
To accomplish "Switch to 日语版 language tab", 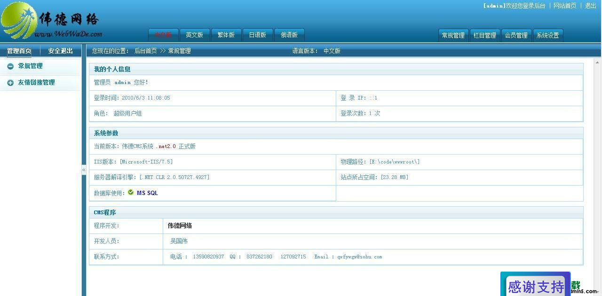I will coord(258,35).
